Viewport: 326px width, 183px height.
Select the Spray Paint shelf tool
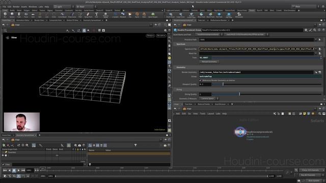tap(88, 15)
